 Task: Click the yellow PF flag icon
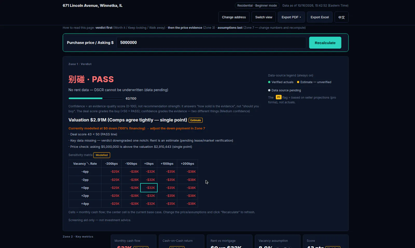[279, 97]
